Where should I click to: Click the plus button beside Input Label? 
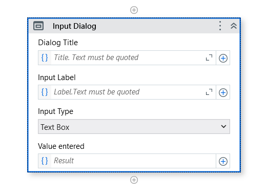223,92
